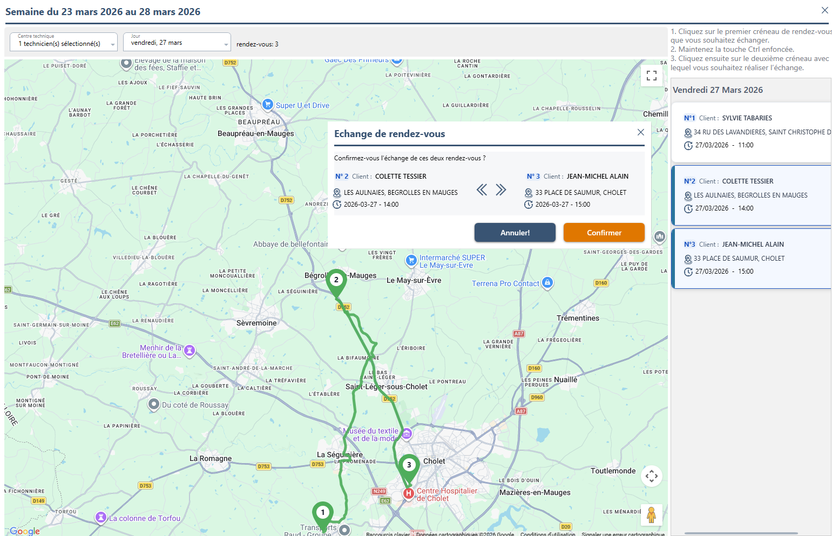
Task: Click the Google logo on the map
Action: tap(25, 531)
